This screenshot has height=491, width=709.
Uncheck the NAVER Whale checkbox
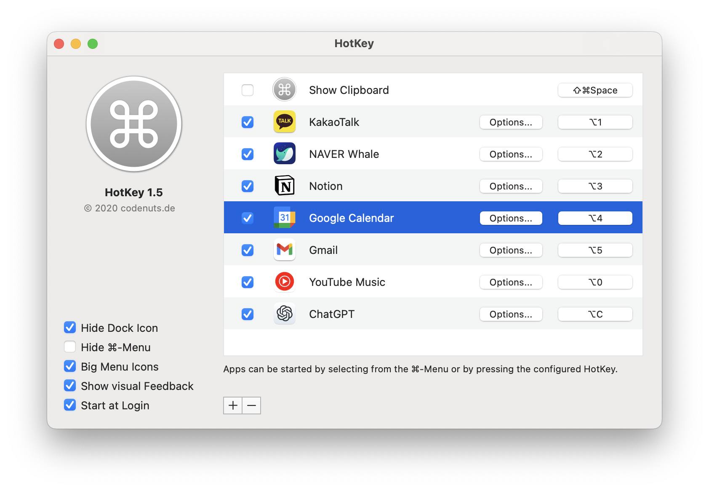tap(248, 154)
